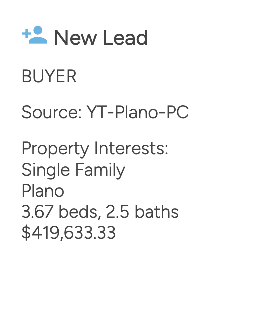Click the word Lead in the heading
The height and width of the screenshot is (315, 260).
pyautogui.click(x=125, y=37)
